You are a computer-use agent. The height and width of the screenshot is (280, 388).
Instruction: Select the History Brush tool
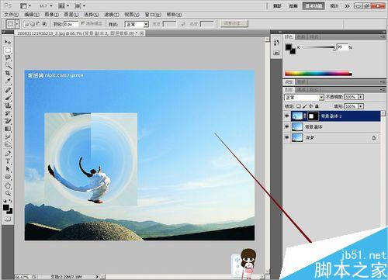coord(8,113)
